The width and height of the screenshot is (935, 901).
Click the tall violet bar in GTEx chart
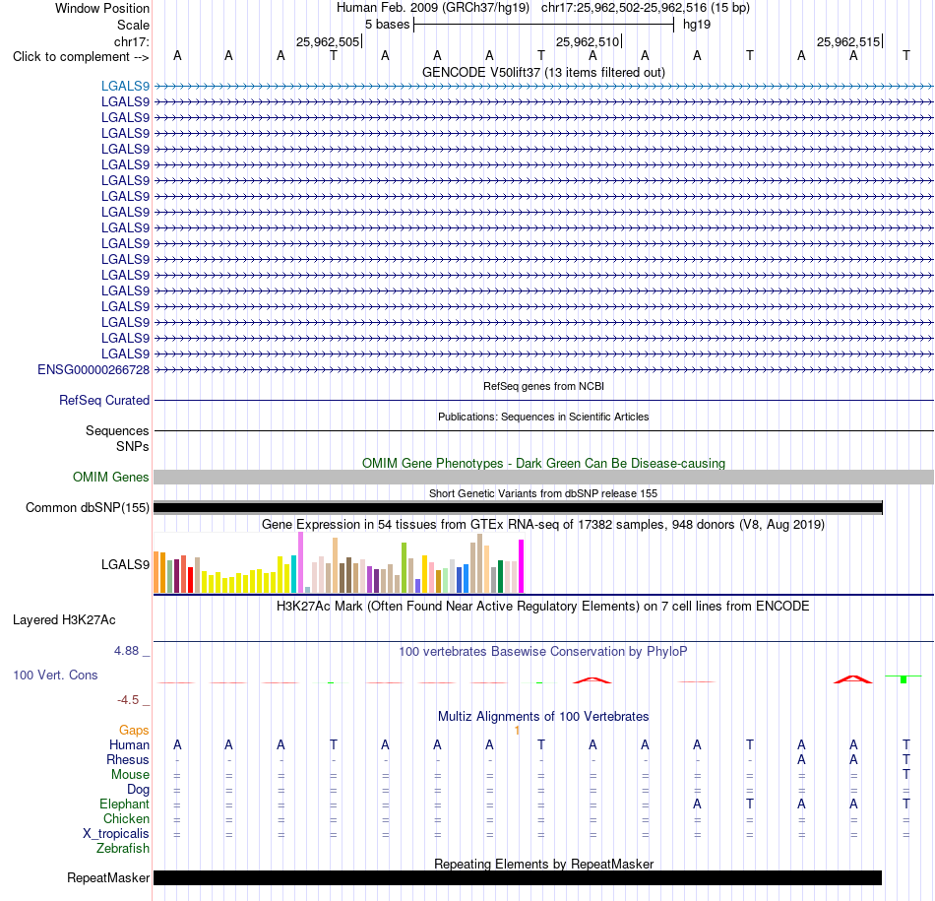coord(300,562)
